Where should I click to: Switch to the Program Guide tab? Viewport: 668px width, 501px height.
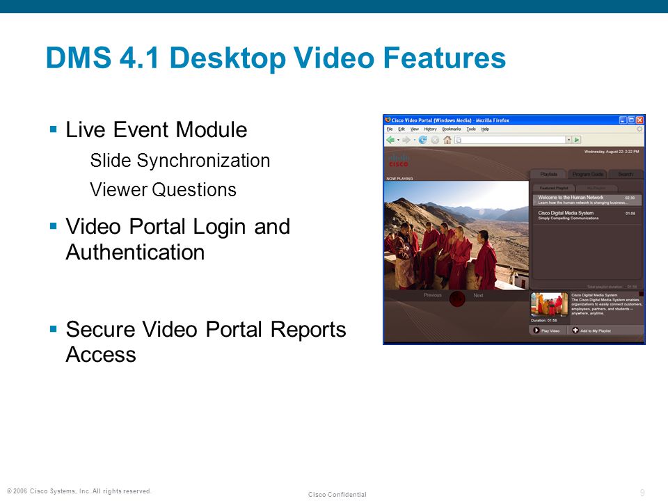click(x=587, y=174)
